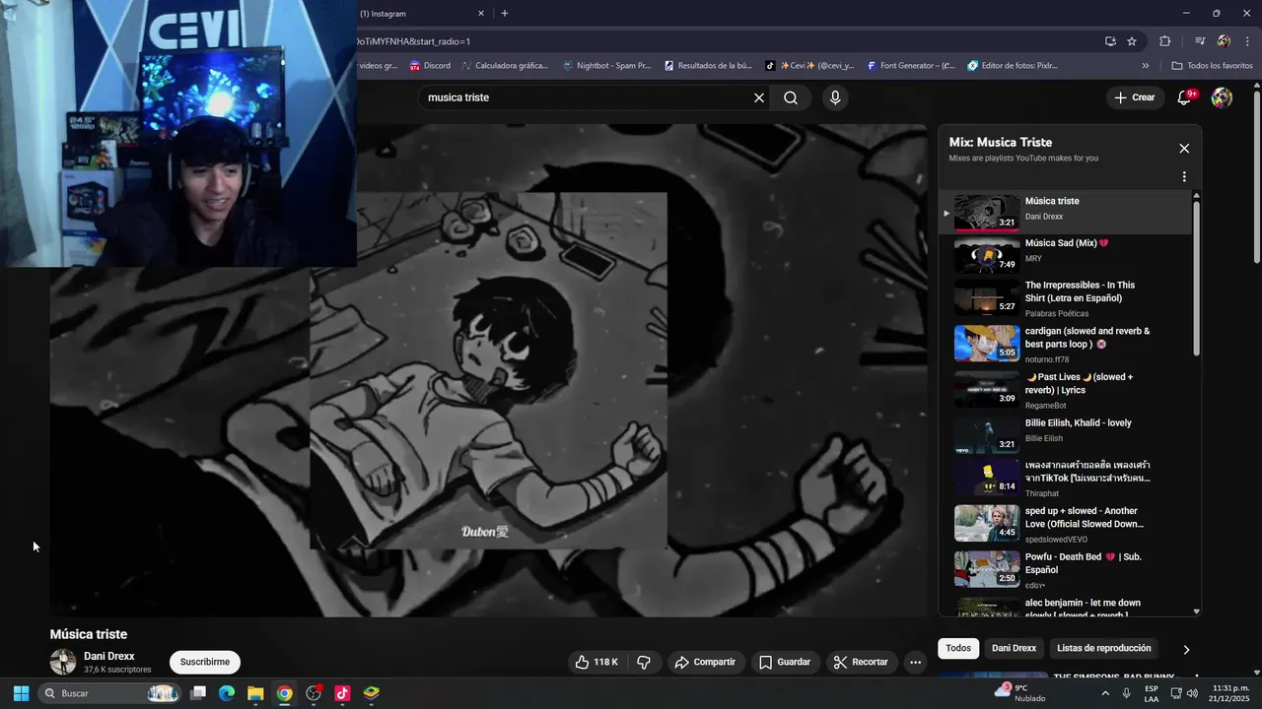Image resolution: width=1262 pixels, height=709 pixels.
Task: Open Dani Drexx channel avatar
Action: pyautogui.click(x=63, y=662)
